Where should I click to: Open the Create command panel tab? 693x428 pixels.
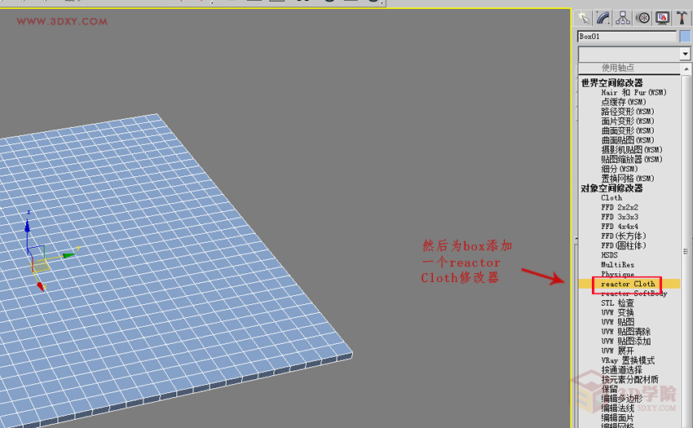point(584,18)
